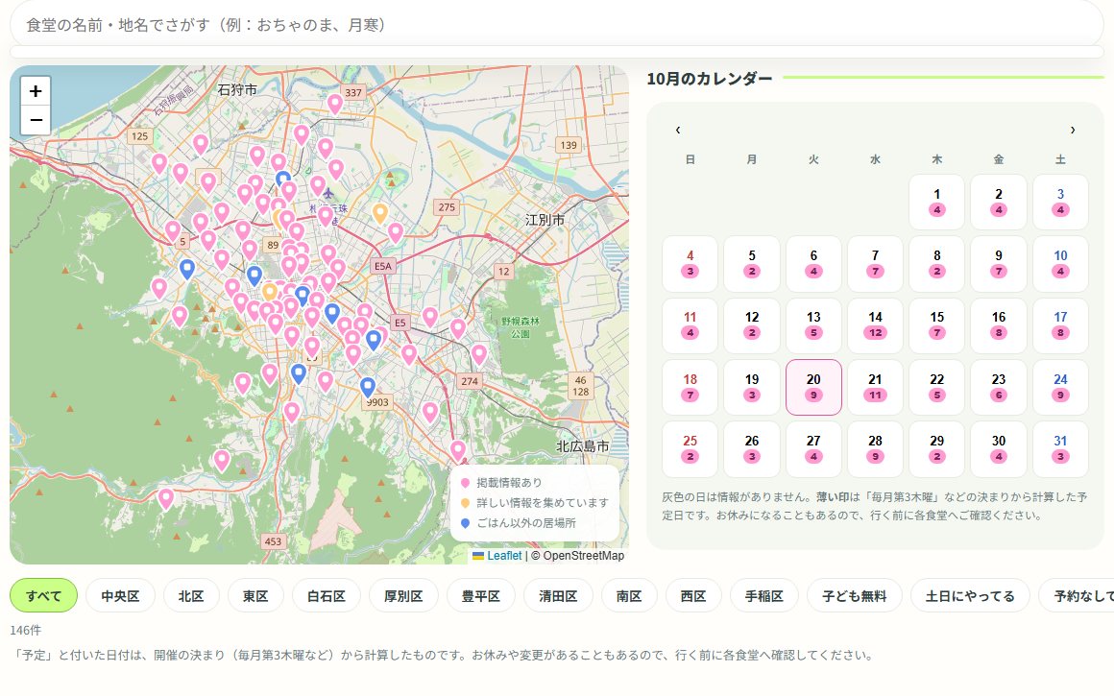Focus the 食堂の名前・地名でさがす search field

556,25
